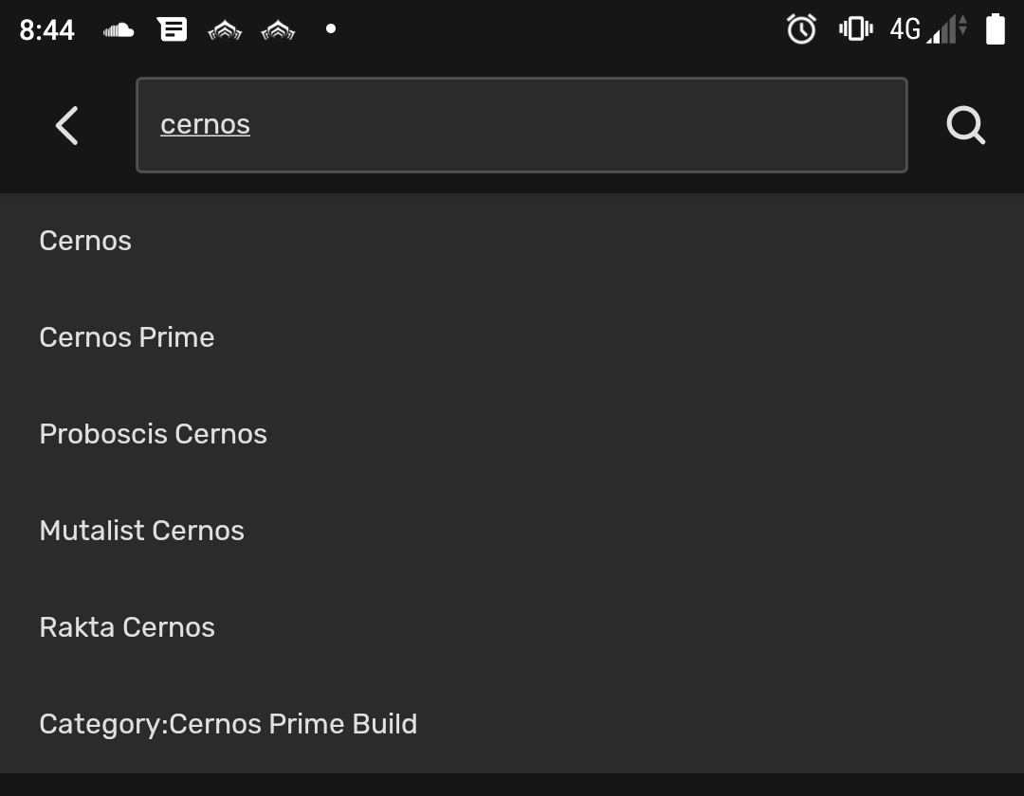Focus the search field containing cernos

coord(521,125)
